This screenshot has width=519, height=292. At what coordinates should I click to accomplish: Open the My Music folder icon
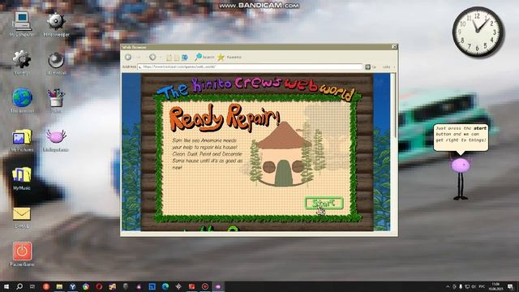click(x=22, y=178)
